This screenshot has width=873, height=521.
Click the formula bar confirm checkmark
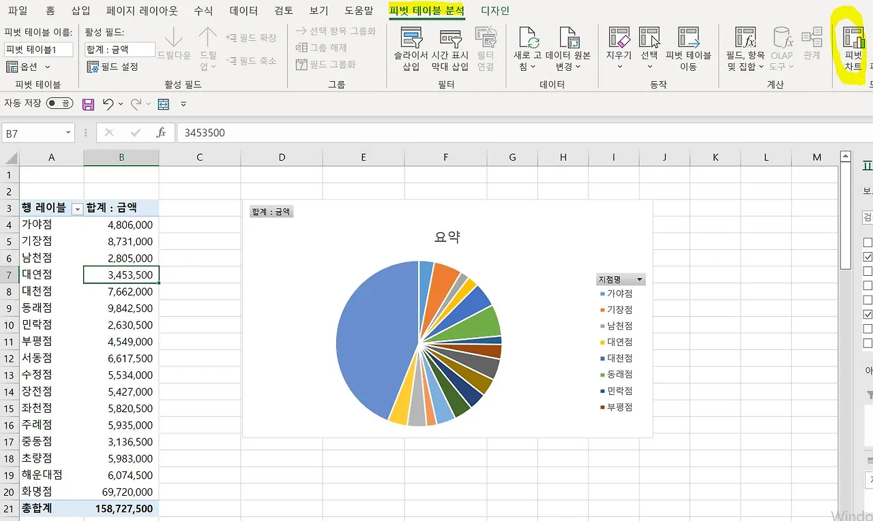135,133
